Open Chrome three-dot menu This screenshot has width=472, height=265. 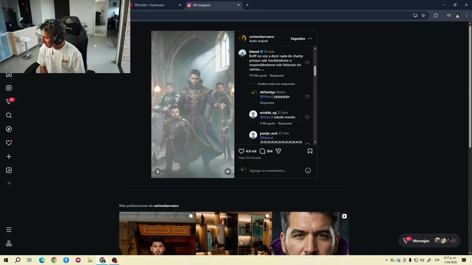[x=466, y=15]
